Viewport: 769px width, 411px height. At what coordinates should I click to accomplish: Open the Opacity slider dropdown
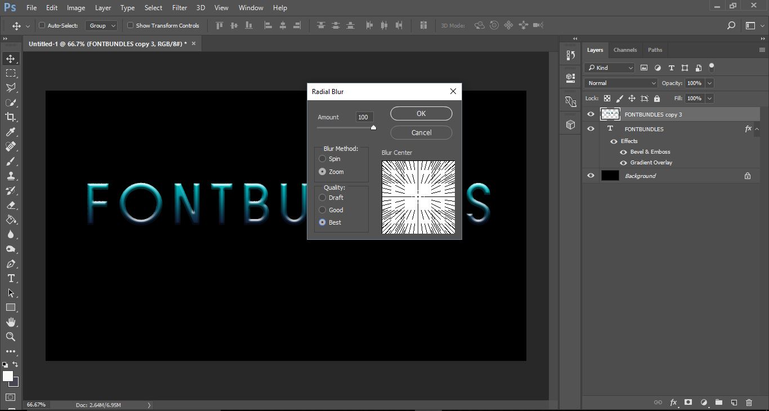click(709, 83)
